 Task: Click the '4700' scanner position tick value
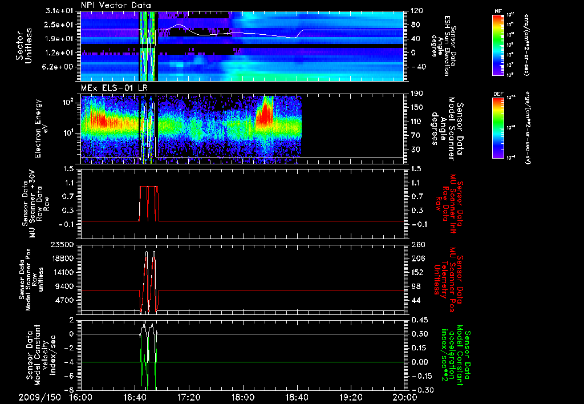pyautogui.click(x=64, y=300)
